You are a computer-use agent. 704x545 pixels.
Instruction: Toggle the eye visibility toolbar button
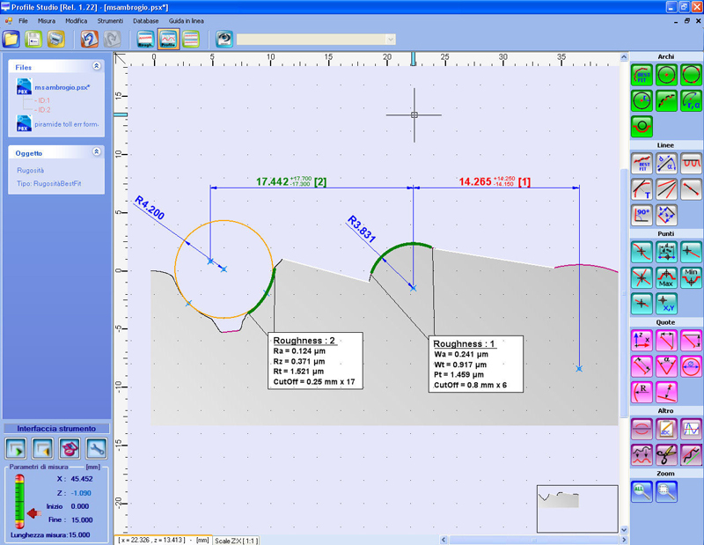click(x=224, y=40)
